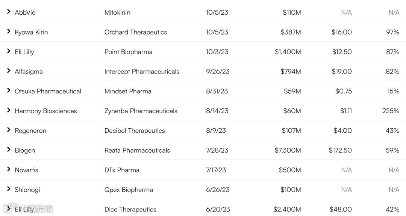Expand the Kyowa Kirin row
Image resolution: width=406 pixels, height=216 pixels.
(9, 31)
